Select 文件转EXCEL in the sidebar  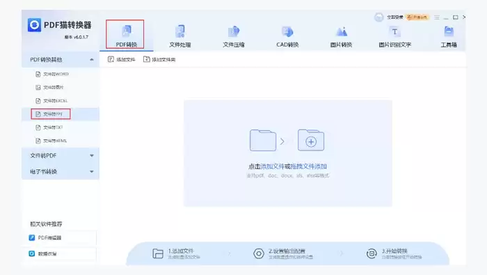pos(61,101)
